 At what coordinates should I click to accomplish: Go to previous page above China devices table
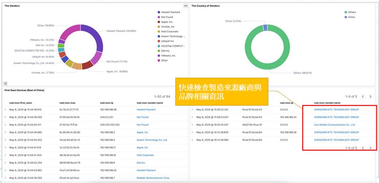(x=363, y=97)
